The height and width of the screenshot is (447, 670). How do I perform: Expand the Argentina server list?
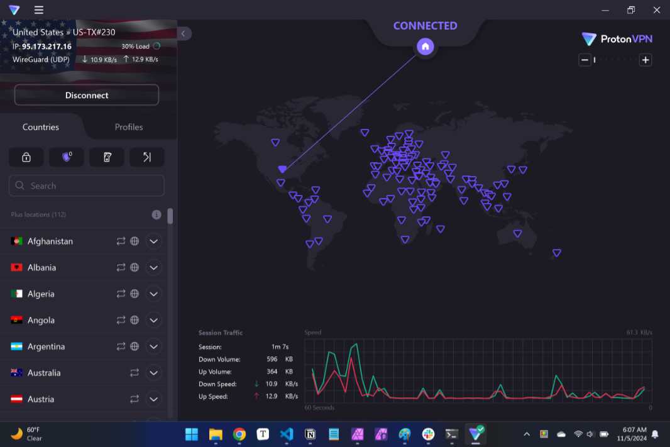[153, 346]
